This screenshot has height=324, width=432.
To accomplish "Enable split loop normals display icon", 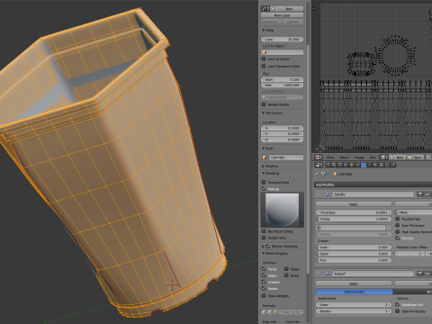I will point(269,312).
